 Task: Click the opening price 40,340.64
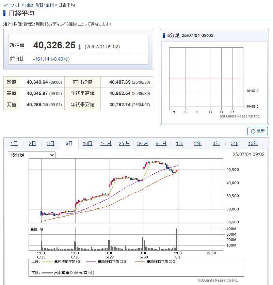37,82
